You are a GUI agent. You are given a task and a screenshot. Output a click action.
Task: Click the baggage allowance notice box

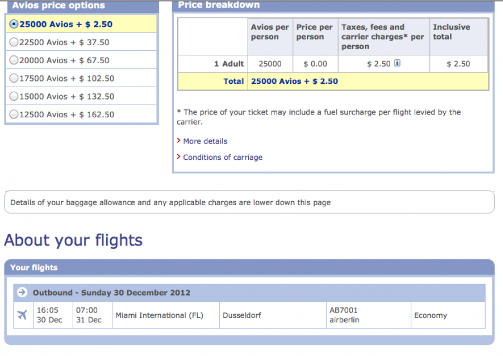click(249, 202)
